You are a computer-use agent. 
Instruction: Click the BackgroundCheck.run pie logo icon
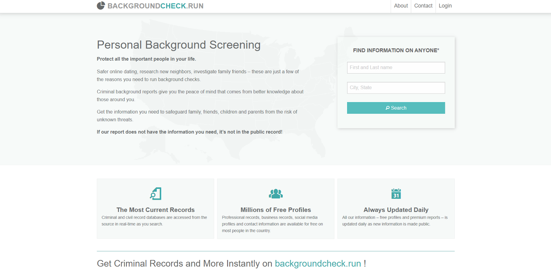pyautogui.click(x=101, y=6)
